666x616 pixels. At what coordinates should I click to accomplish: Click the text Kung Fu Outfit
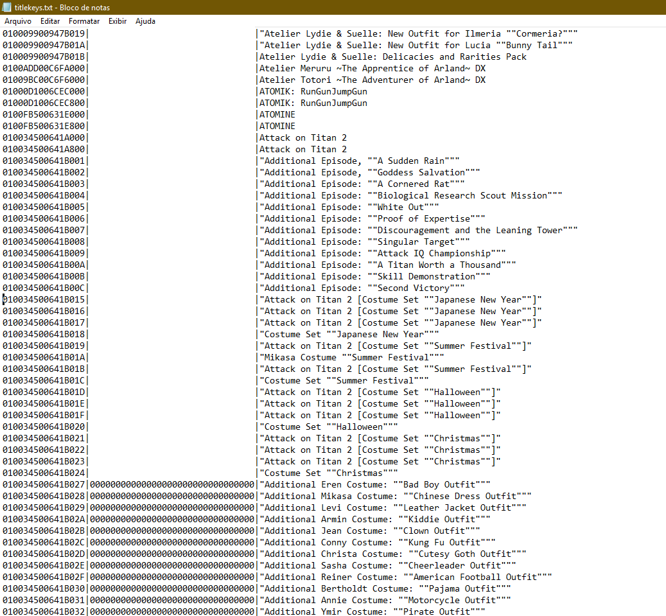pyautogui.click(x=444, y=543)
